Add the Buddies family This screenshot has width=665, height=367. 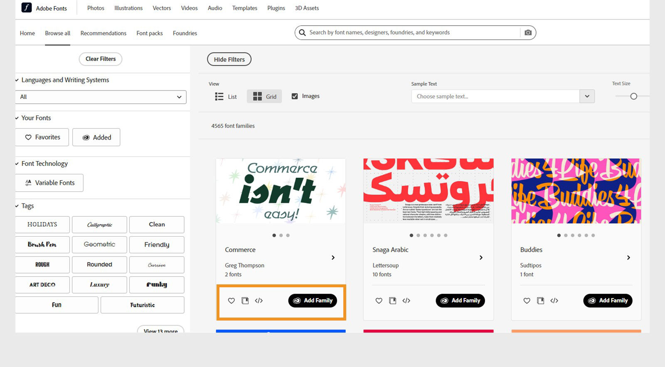click(x=608, y=301)
